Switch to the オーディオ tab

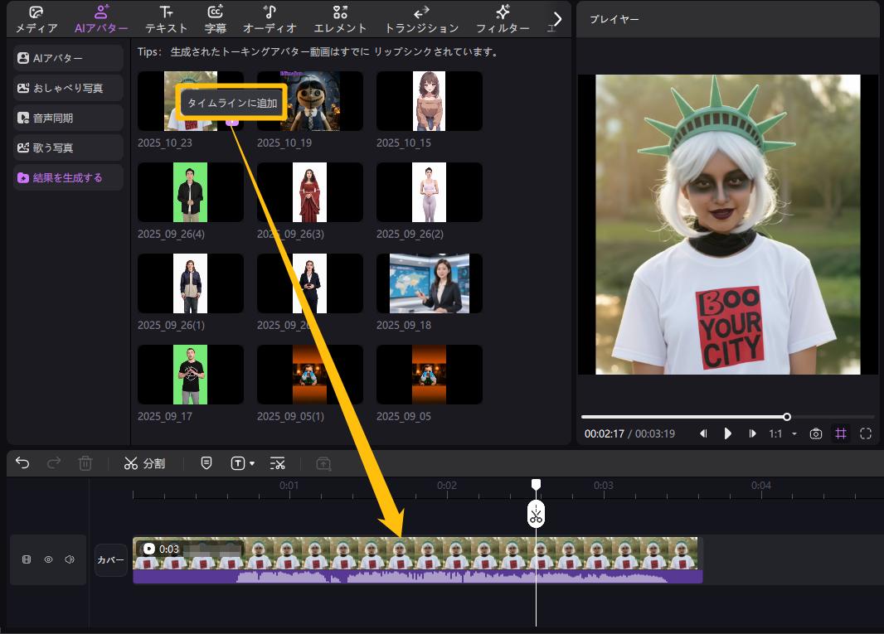click(270, 19)
